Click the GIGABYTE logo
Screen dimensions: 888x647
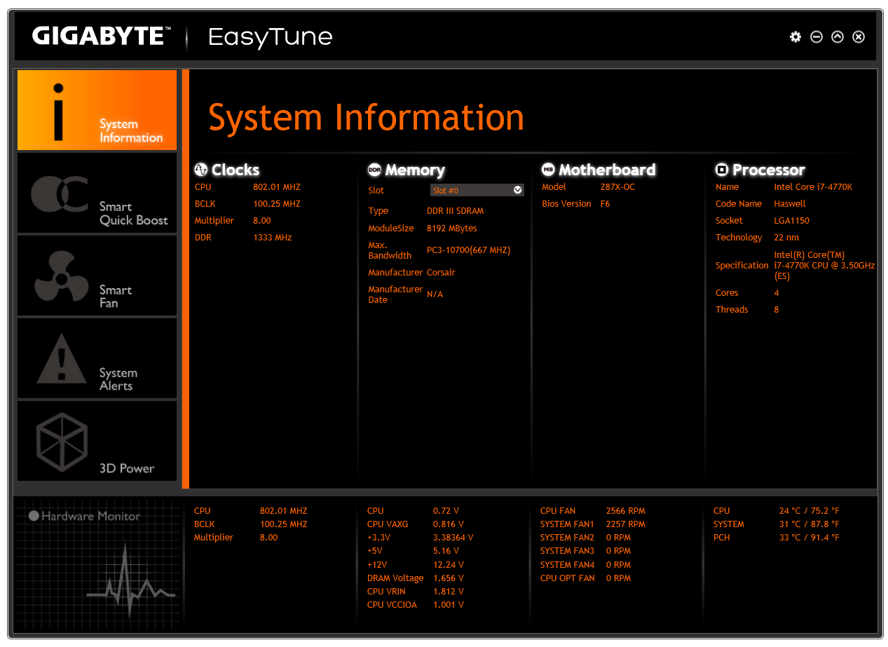pyautogui.click(x=101, y=36)
